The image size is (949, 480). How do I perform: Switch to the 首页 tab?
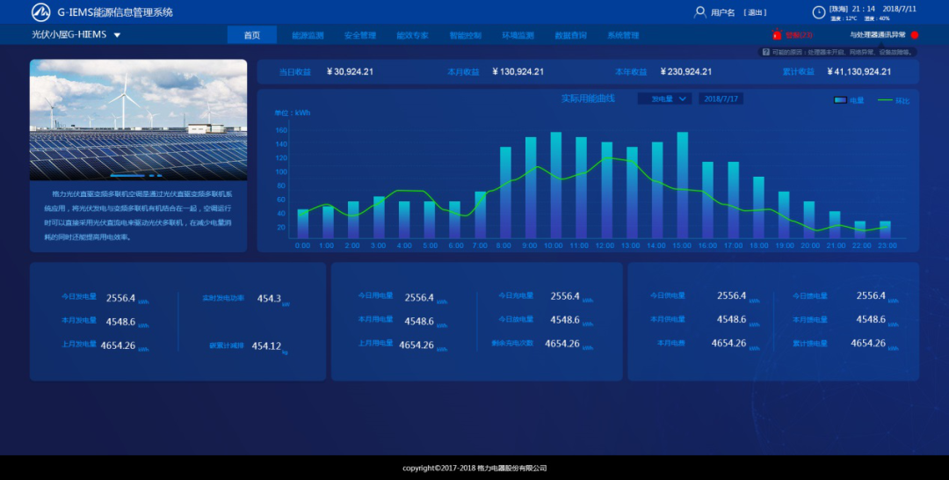[x=252, y=35]
